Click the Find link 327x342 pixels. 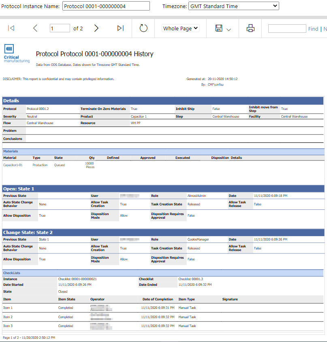click(x=313, y=29)
